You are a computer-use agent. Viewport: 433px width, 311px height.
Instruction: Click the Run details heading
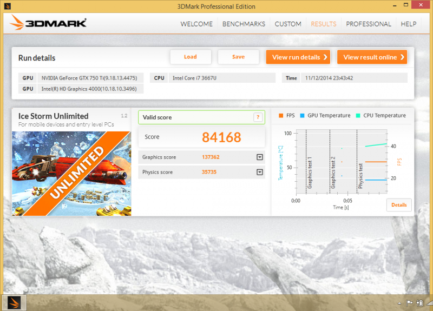coord(37,58)
